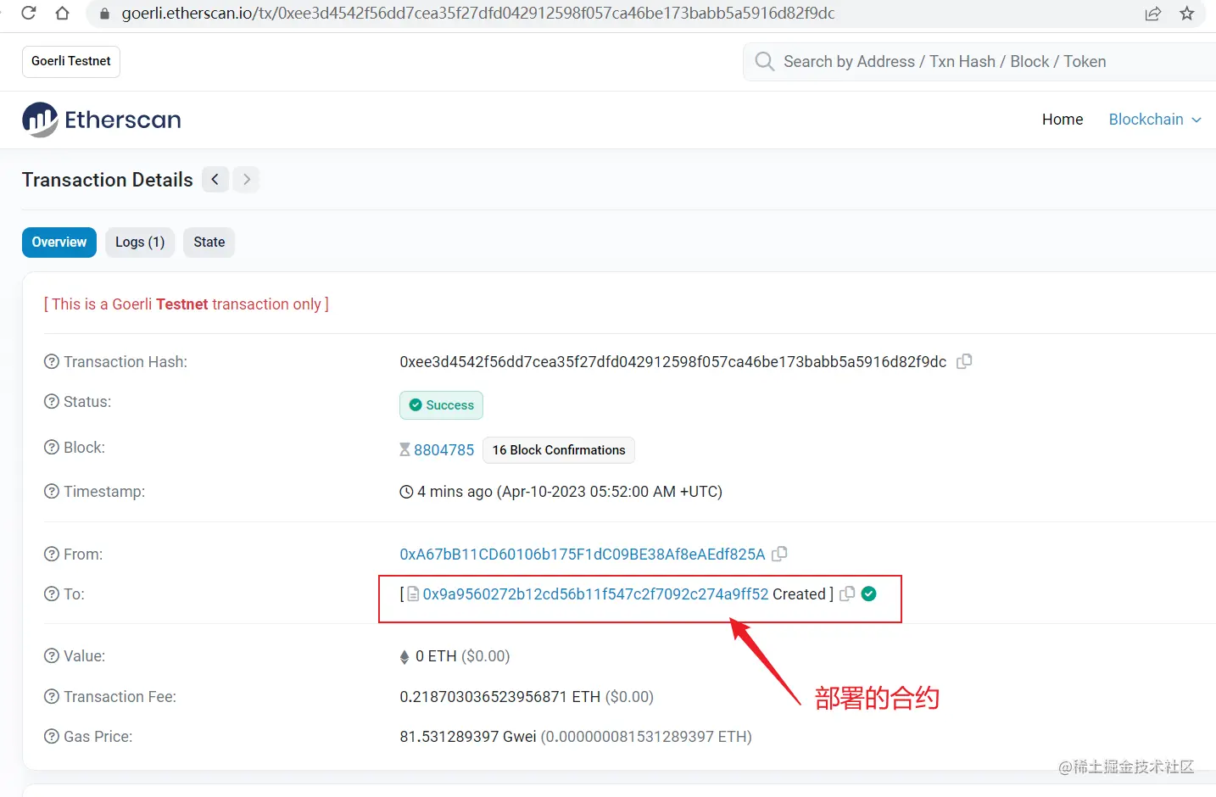Click the clock icon beside the timestamp
Screen dimensions: 1216x797
(406, 492)
